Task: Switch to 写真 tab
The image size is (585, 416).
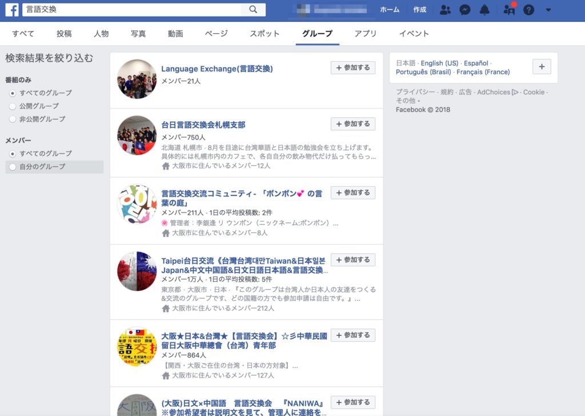Action: (138, 34)
